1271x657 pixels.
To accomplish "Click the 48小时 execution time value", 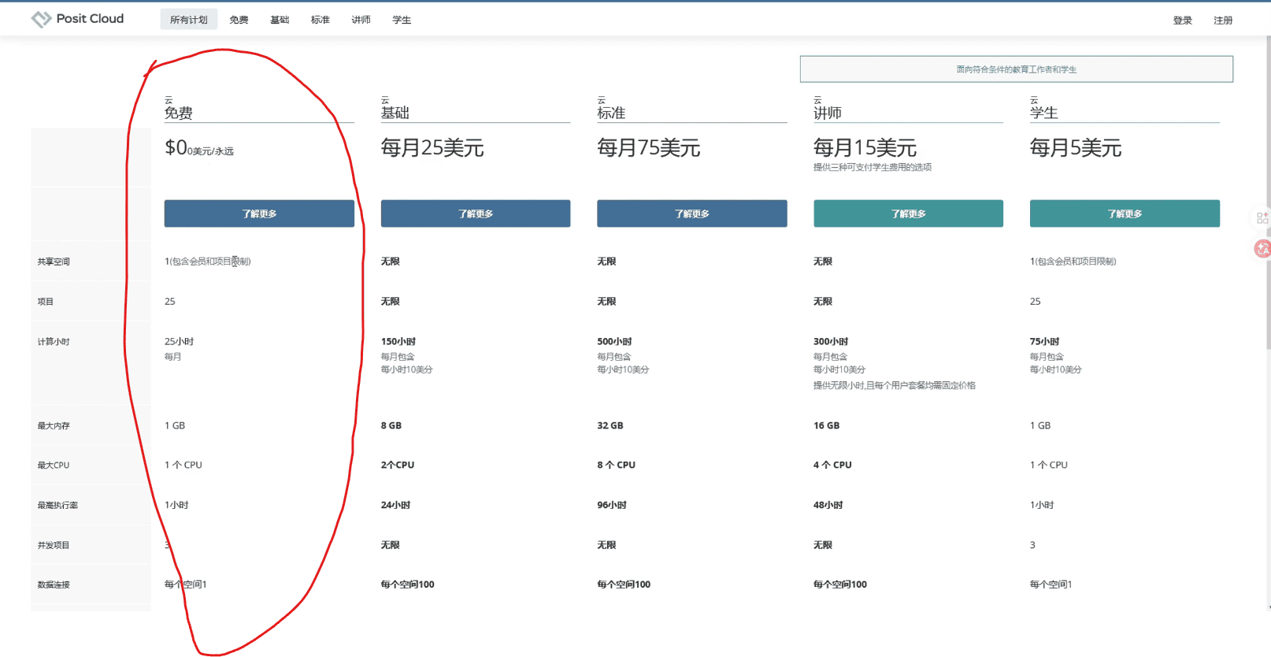I will 828,505.
